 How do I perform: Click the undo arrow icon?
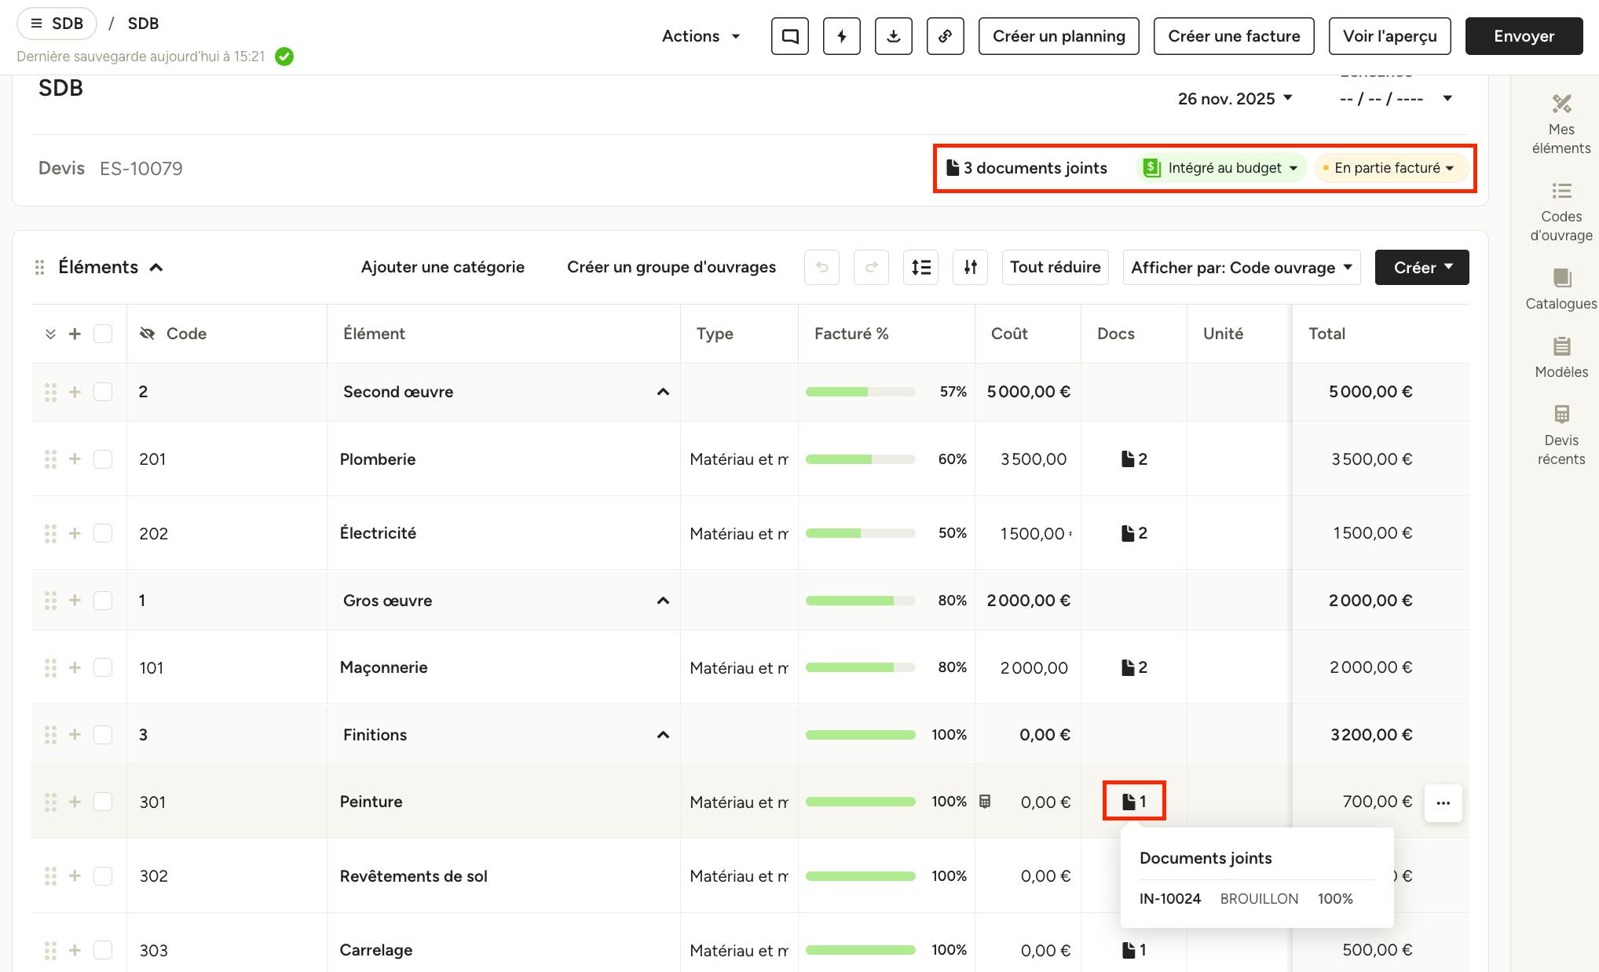tap(822, 267)
